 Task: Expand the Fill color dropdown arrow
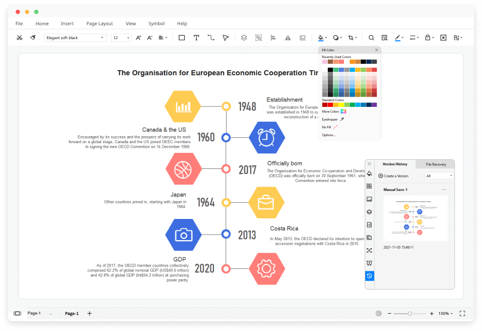click(x=326, y=38)
